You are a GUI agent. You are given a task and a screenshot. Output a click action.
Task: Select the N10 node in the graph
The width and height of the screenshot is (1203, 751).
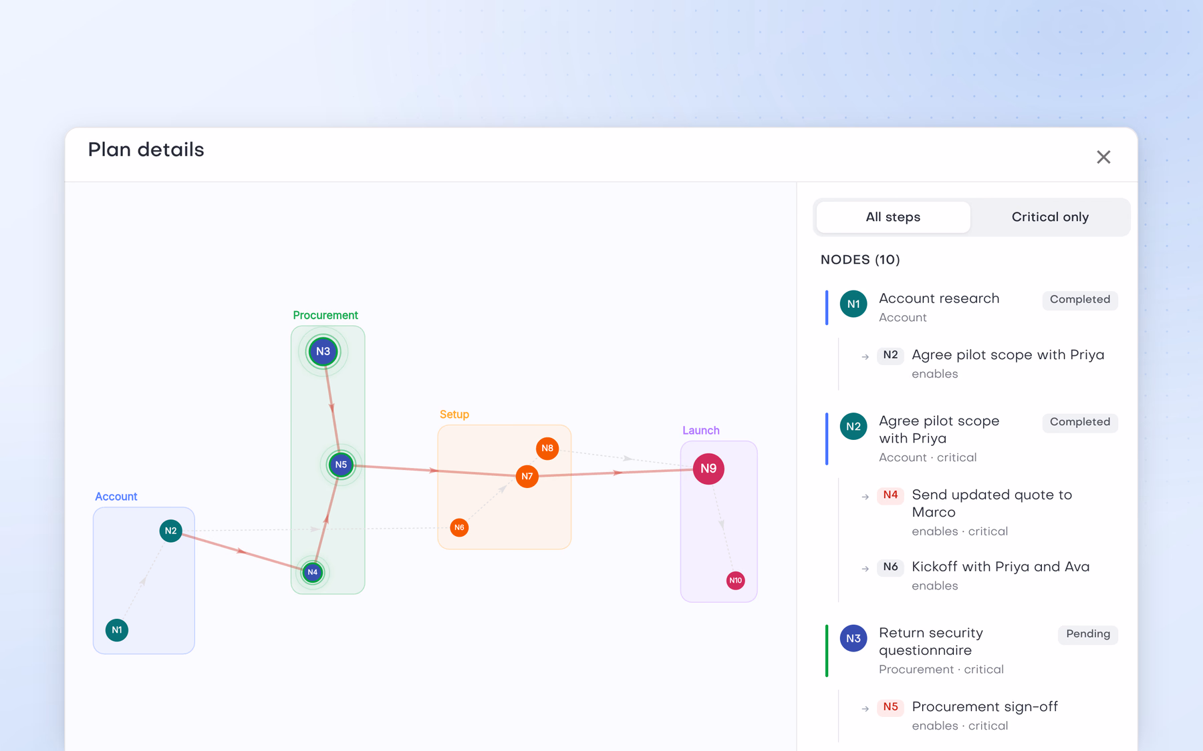[736, 581]
